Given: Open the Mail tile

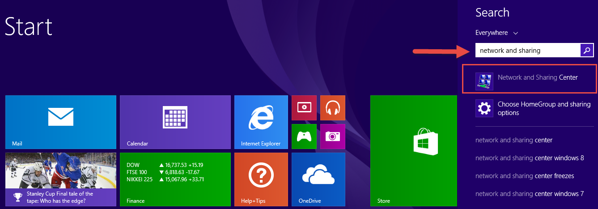Looking at the screenshot, I should coord(60,122).
